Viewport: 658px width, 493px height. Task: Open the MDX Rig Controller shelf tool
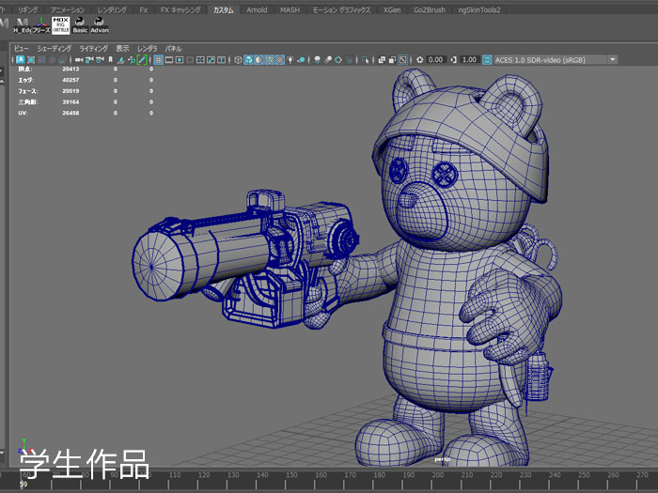click(61, 24)
